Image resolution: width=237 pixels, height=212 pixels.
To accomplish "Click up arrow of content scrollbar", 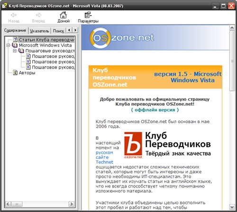I will (232, 28).
